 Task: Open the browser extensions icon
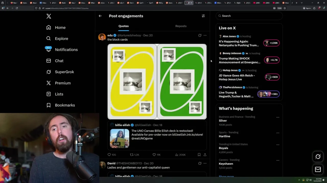click(x=314, y=8)
